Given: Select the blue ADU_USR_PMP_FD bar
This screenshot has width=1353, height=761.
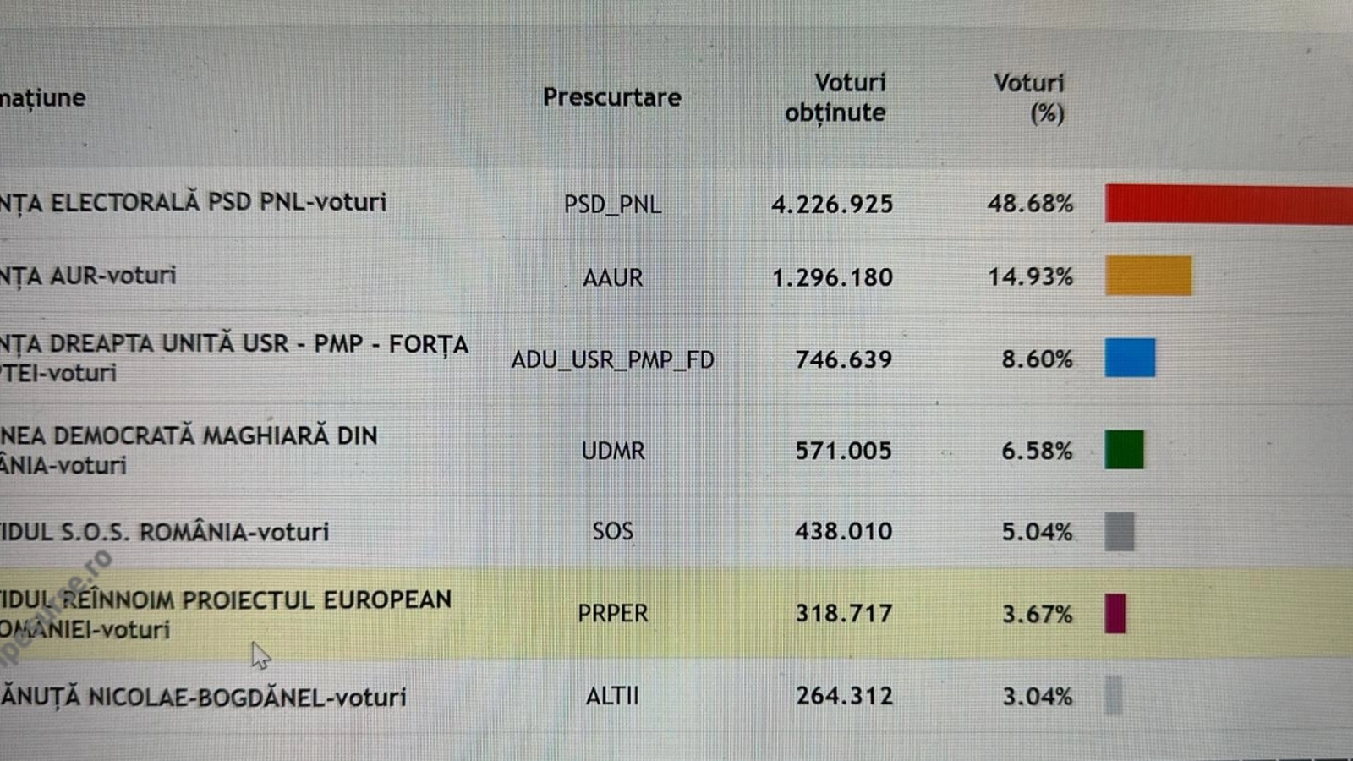Looking at the screenshot, I should (1130, 358).
